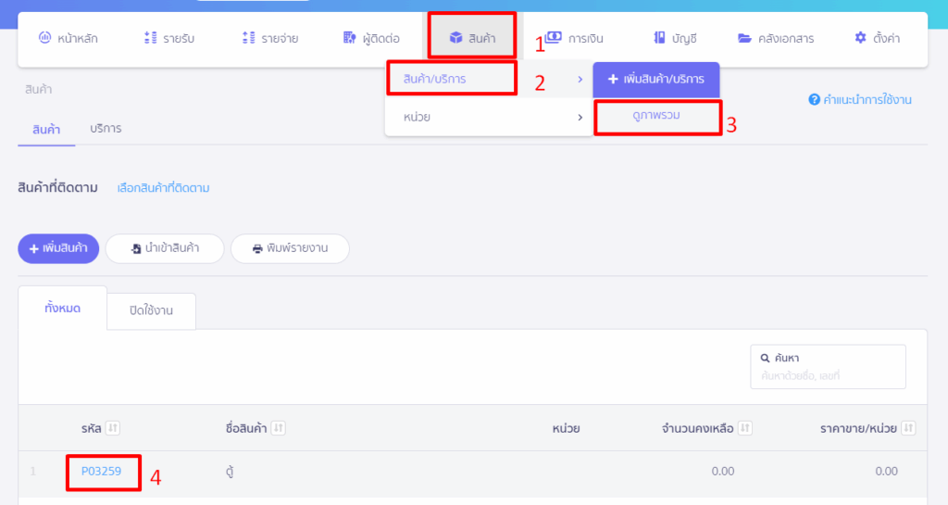
Task: Sort by รหัส column arrows
Action: [x=112, y=428]
